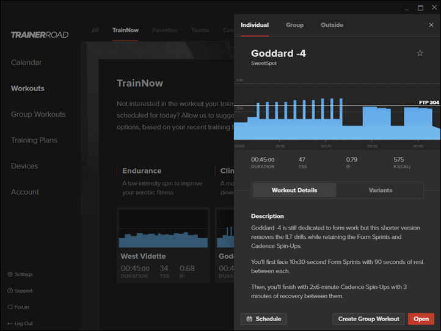Open the West Vidette workout thumbnail
Screen dimensions: 441x331
coord(163,228)
